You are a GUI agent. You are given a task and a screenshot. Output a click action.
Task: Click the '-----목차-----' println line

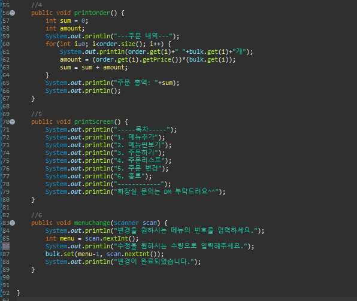[111, 130]
